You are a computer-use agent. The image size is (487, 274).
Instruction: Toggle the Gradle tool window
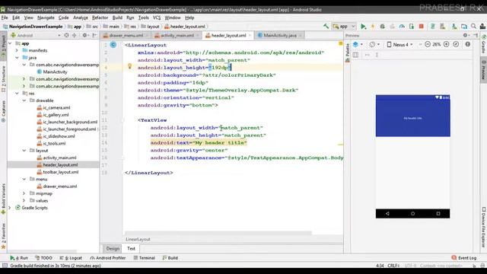(x=484, y=44)
